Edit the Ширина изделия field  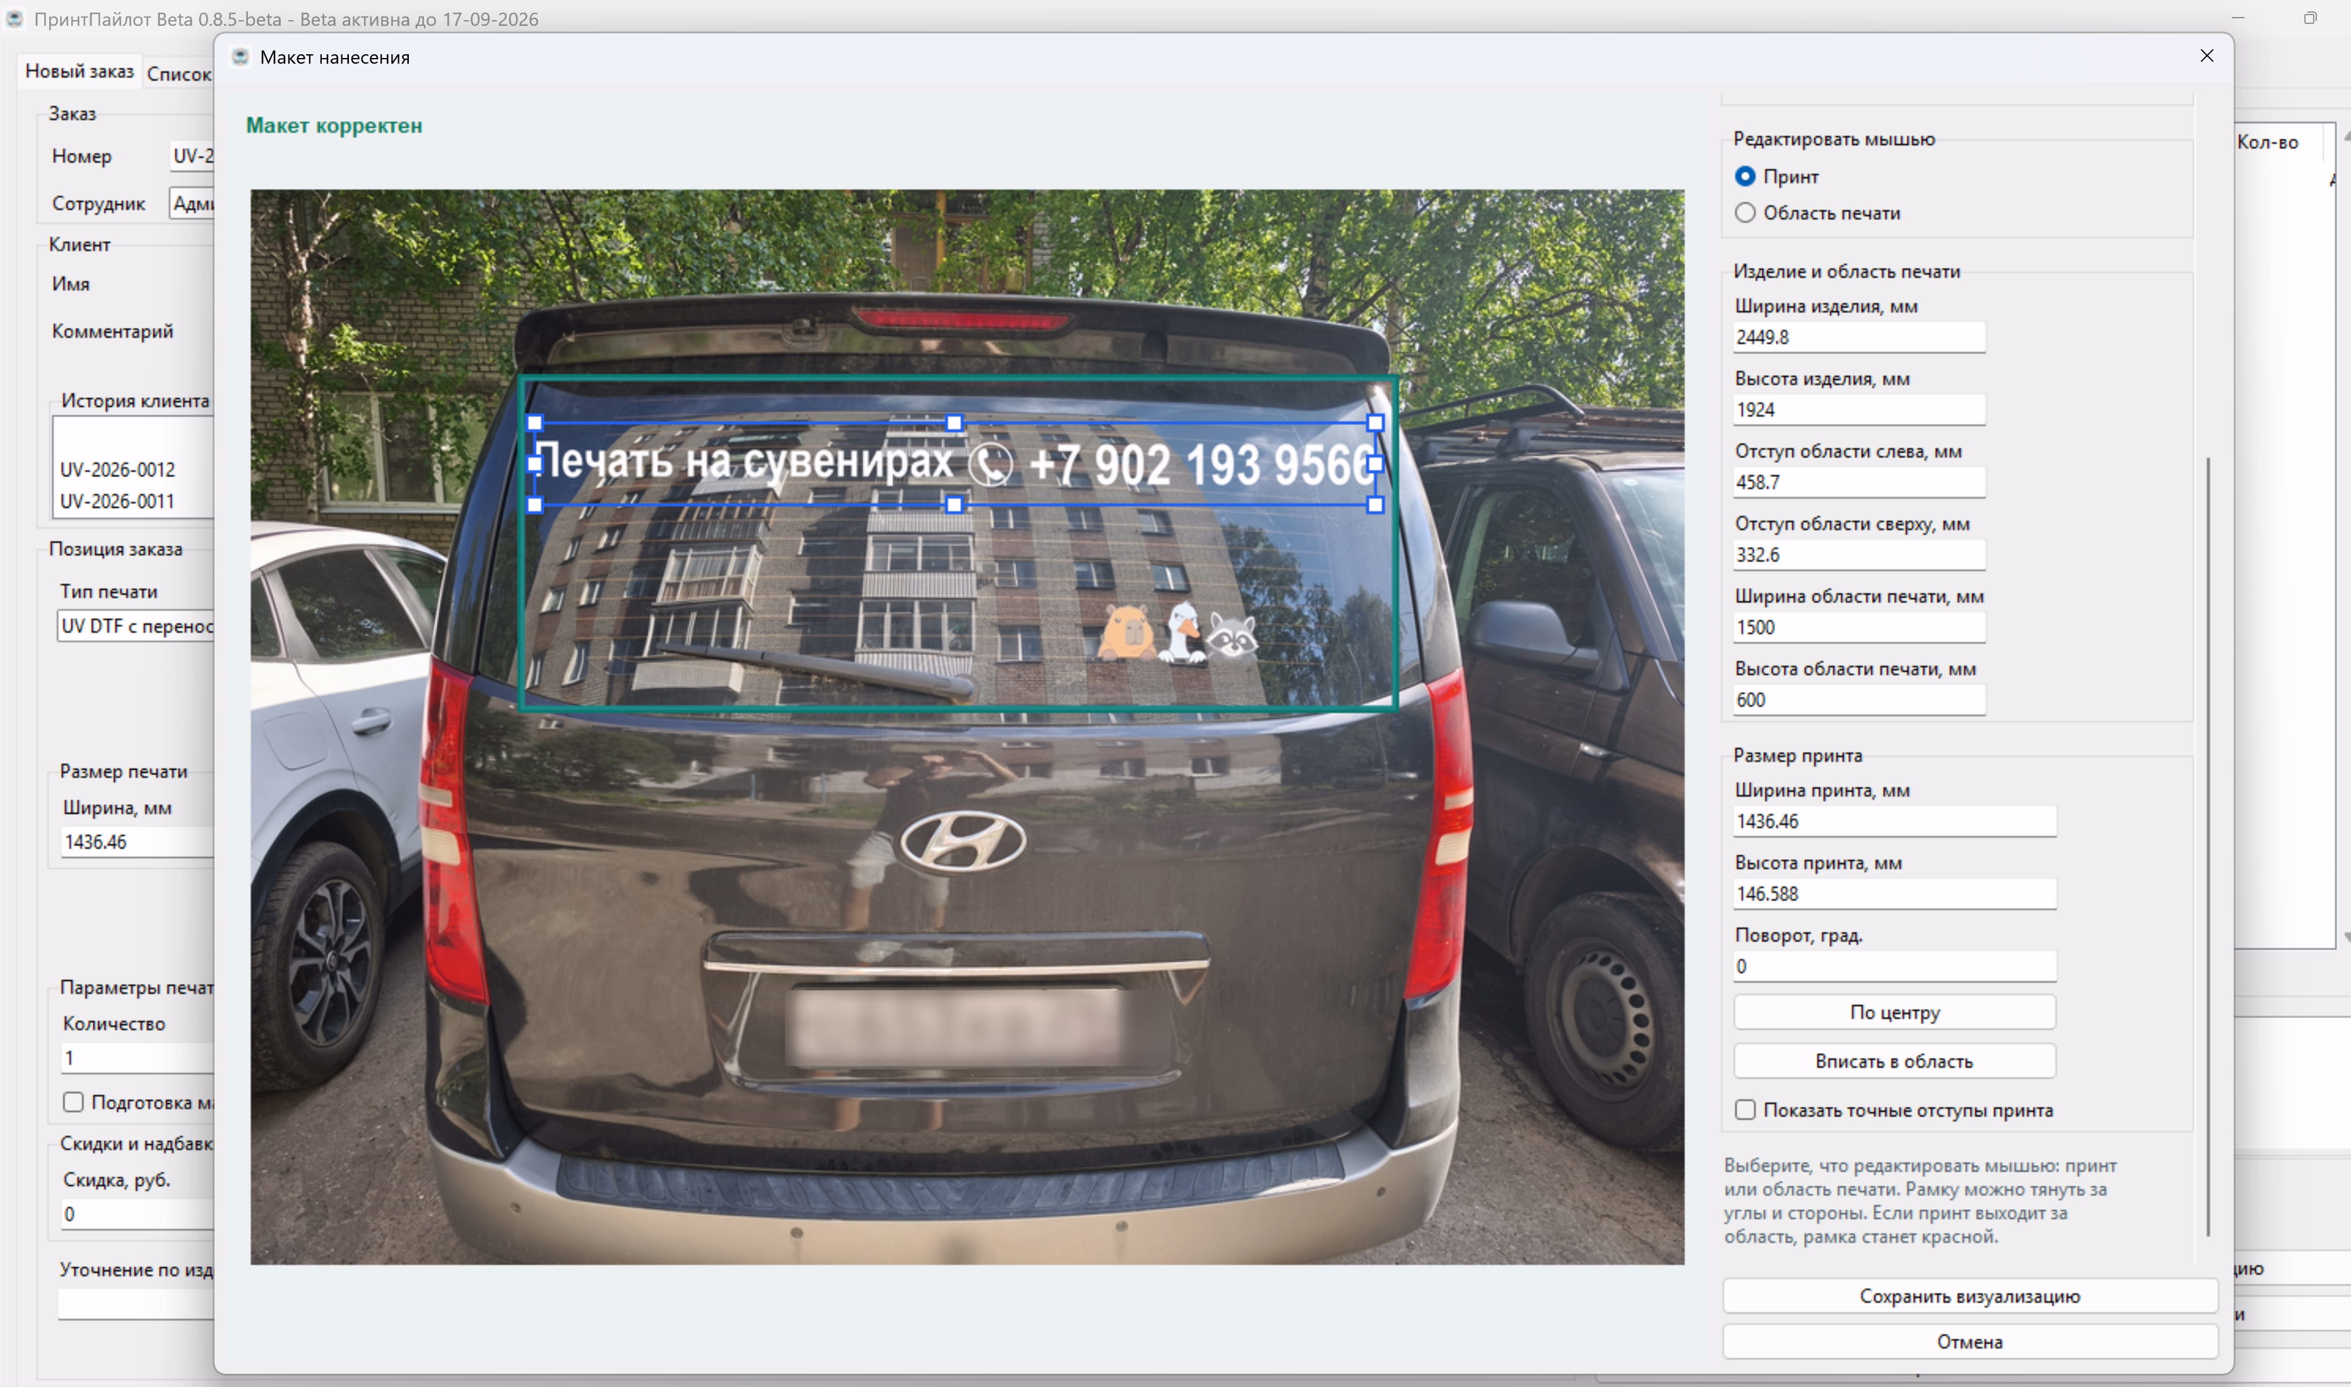(1858, 337)
